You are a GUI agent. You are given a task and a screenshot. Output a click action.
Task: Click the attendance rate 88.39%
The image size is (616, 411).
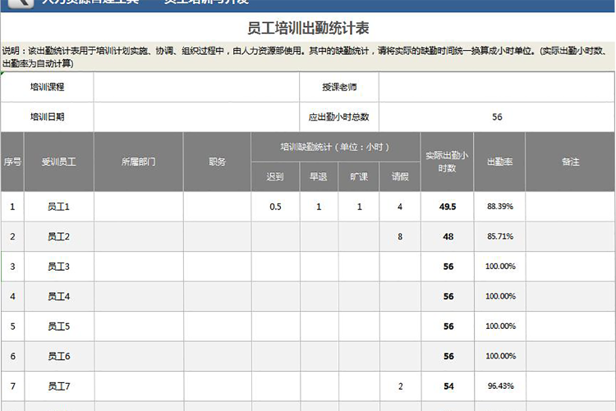(499, 207)
